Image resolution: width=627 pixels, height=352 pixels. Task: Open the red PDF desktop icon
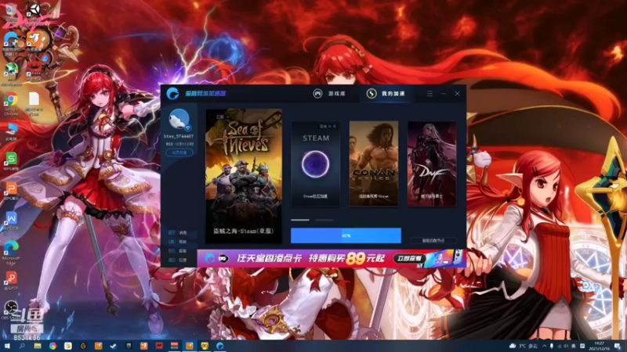click(x=11, y=281)
